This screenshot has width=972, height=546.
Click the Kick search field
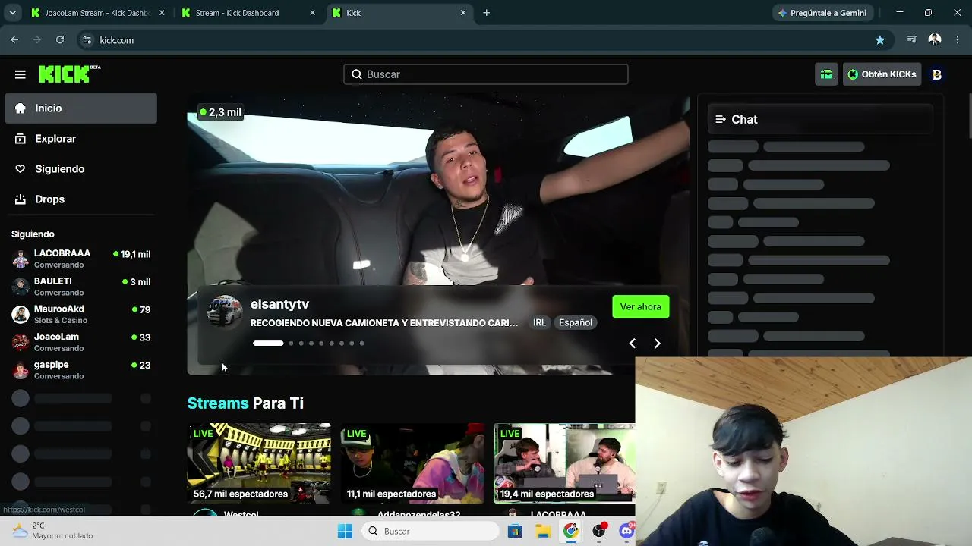[486, 74]
